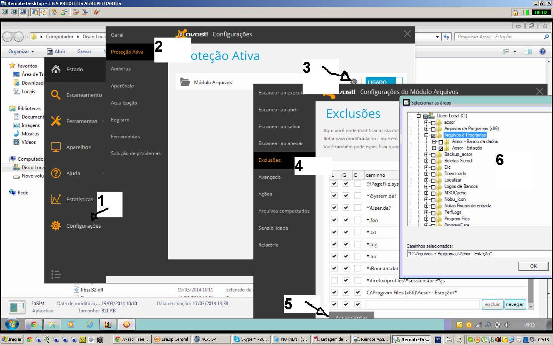Click Gravar in Explorer toolbar

84,51
